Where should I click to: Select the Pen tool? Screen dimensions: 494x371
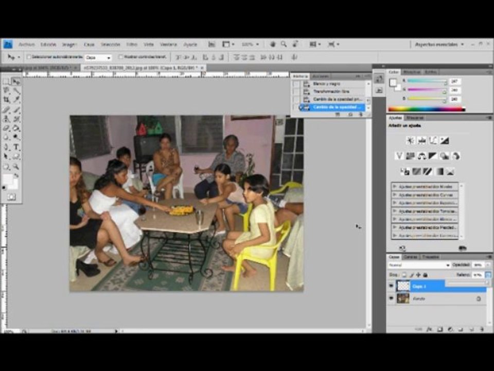coord(6,147)
